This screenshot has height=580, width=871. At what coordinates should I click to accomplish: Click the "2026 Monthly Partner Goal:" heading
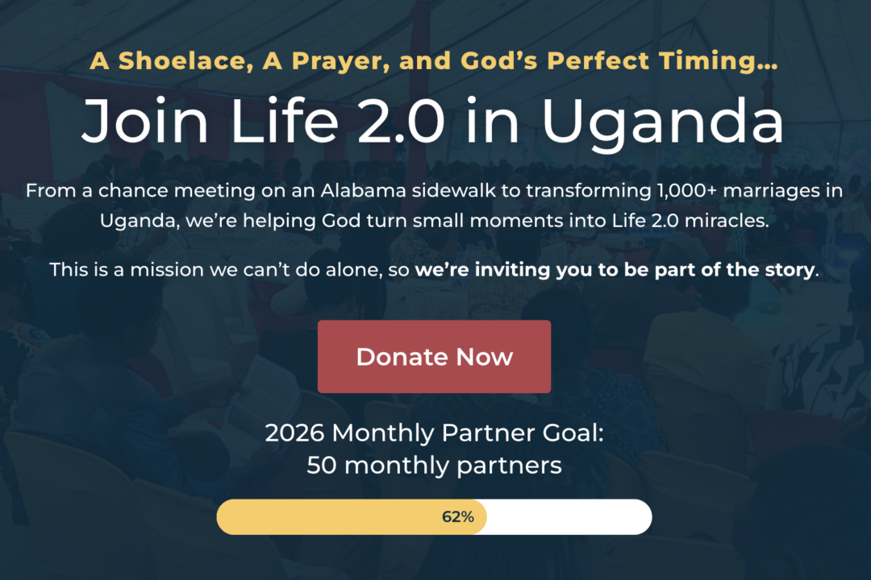434,433
